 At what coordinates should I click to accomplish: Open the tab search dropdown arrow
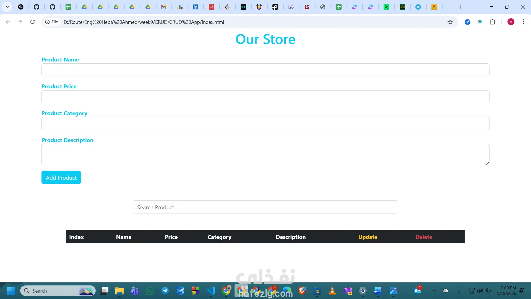(7, 7)
